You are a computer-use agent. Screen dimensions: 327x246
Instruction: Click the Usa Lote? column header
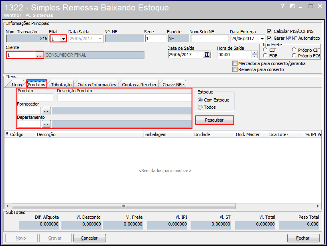286,134
